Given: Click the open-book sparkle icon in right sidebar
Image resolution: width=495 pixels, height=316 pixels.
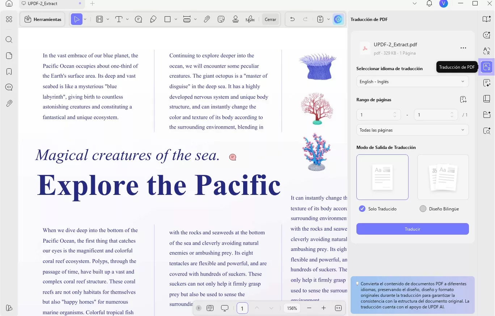Looking at the screenshot, I should pyautogui.click(x=487, y=20).
